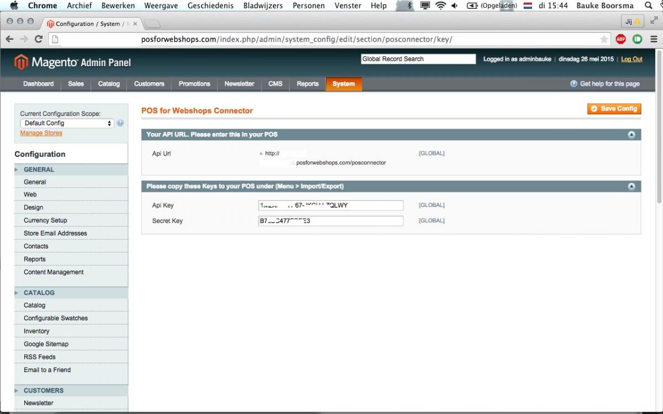Viewport: 663px width, 414px height.
Task: Open the CMS nav menu
Action: click(276, 84)
